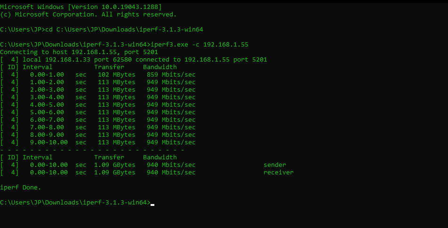This screenshot has width=448, height=228.
Task: Click the command prompt cursor at the last line
Action: click(152, 204)
